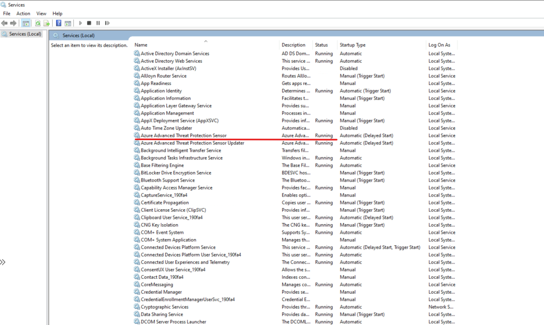Start the selected service
Screen dimensions: 544x325
pos(81,23)
